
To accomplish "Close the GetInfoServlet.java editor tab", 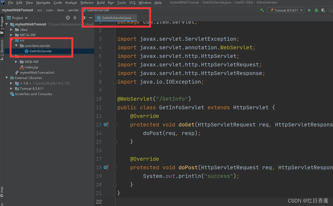I will [134, 18].
